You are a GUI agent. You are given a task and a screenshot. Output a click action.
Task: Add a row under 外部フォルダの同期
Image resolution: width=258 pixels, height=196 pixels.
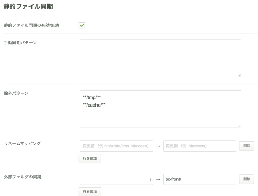[90, 192]
